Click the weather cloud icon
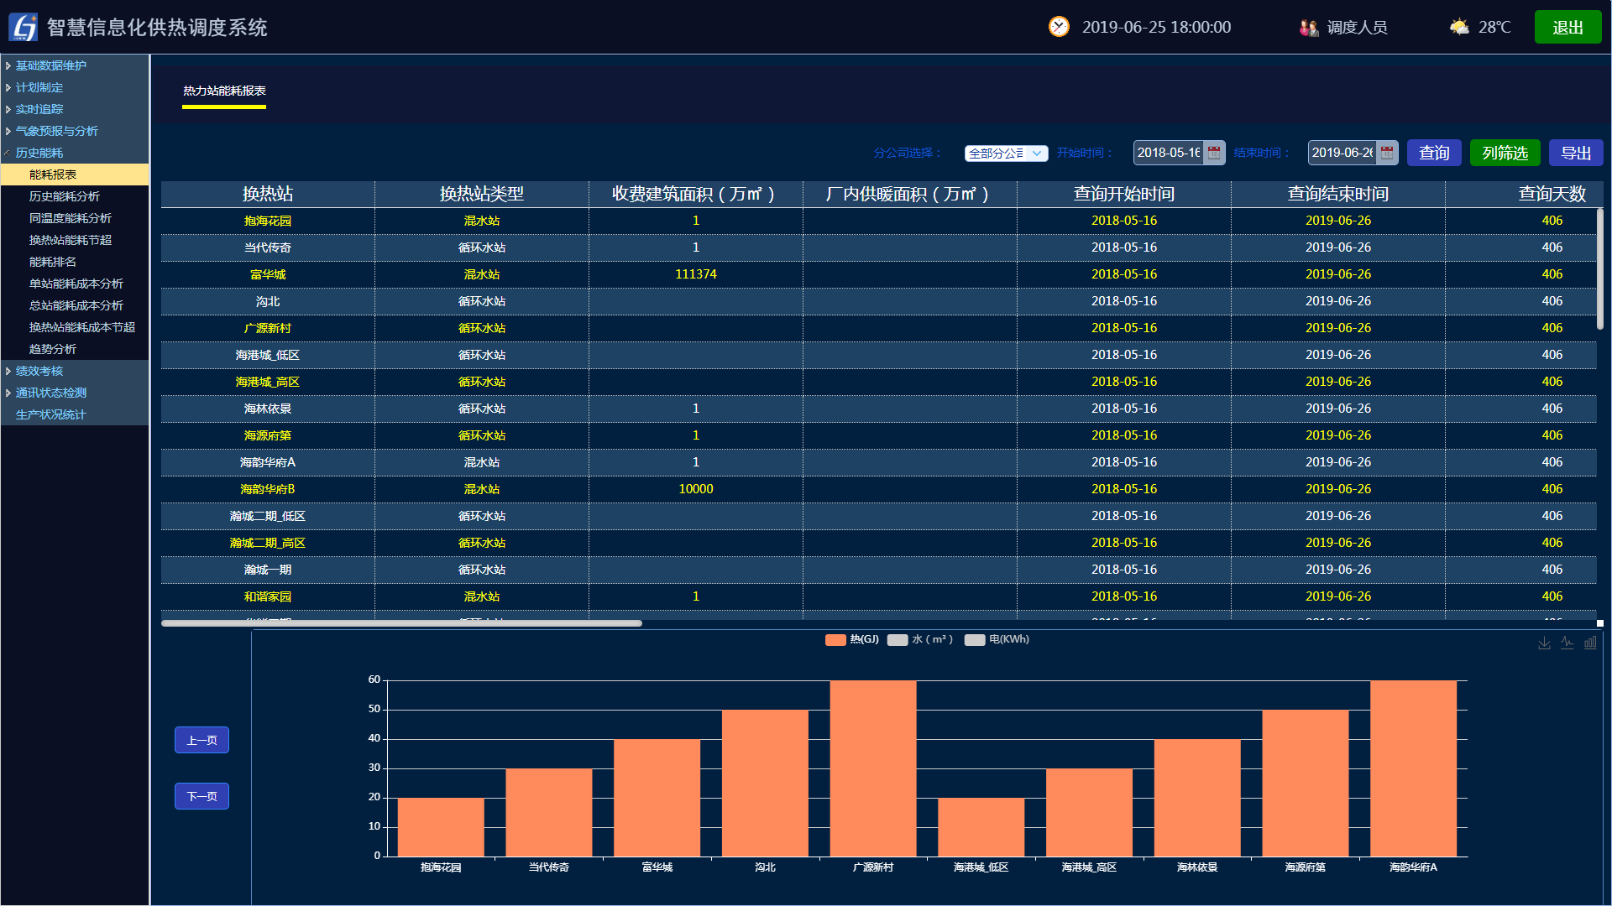Viewport: 1612px width, 906px height. 1459,27
